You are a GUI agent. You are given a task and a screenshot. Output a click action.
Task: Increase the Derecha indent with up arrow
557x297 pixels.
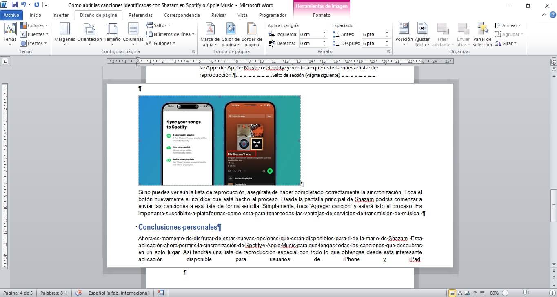point(324,42)
